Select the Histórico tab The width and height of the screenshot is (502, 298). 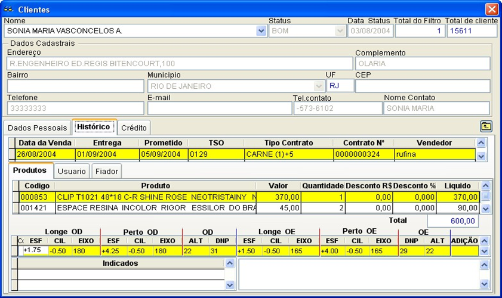click(94, 127)
